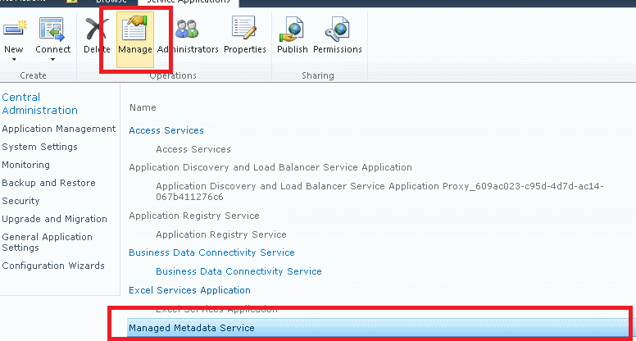
Task: Click the Publish ribbon icon
Action: click(291, 30)
